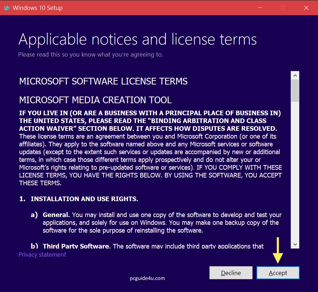The height and width of the screenshot is (292, 318).
Task: Click the "MICROSOFT SOFTWARE LICENSE TERMS" heading
Action: point(103,81)
